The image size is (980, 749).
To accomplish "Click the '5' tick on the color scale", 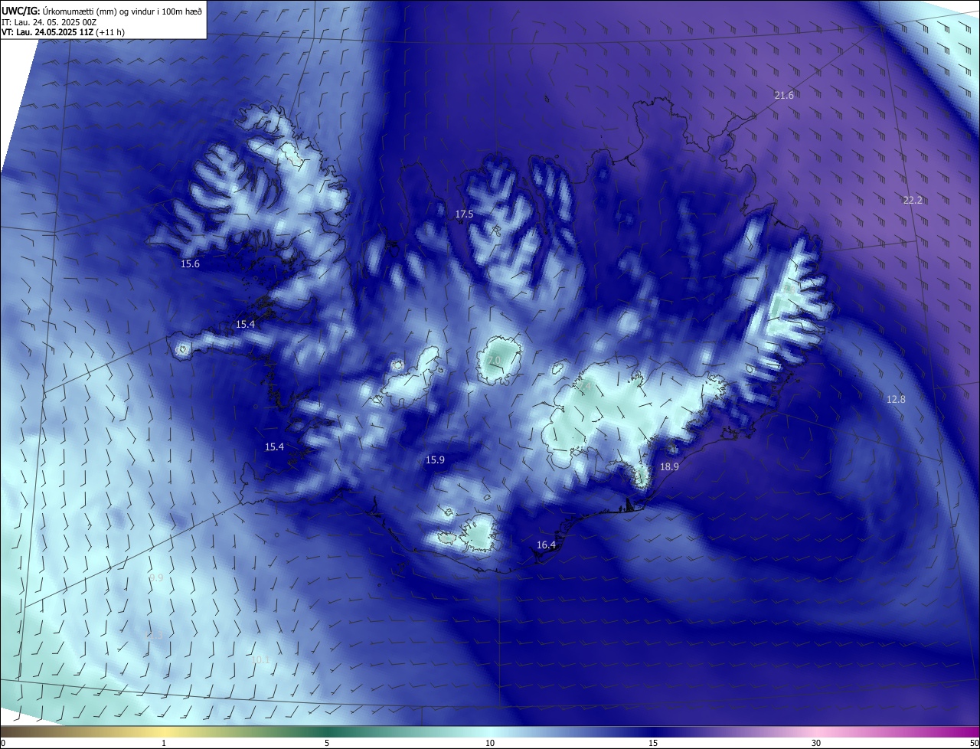I will pos(327,743).
